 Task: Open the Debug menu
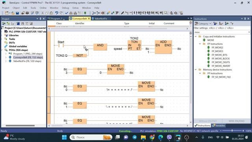[x=65, y=8]
